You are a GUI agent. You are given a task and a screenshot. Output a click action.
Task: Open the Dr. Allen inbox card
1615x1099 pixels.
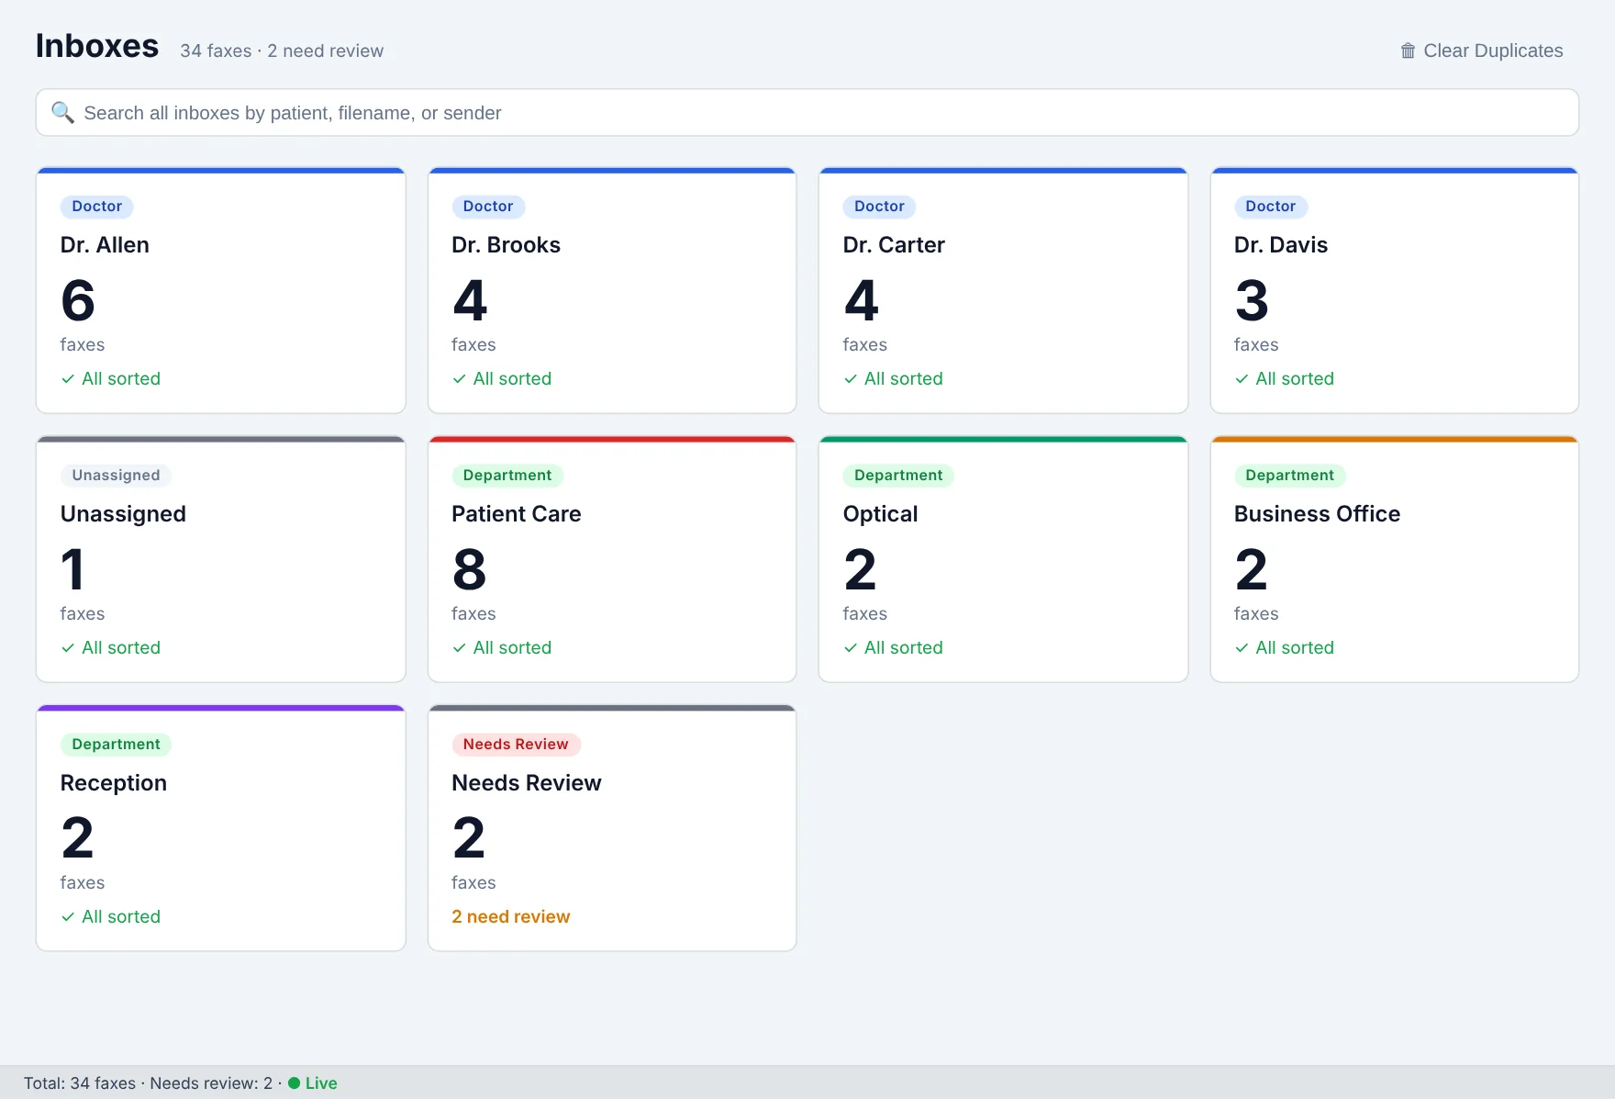(221, 290)
